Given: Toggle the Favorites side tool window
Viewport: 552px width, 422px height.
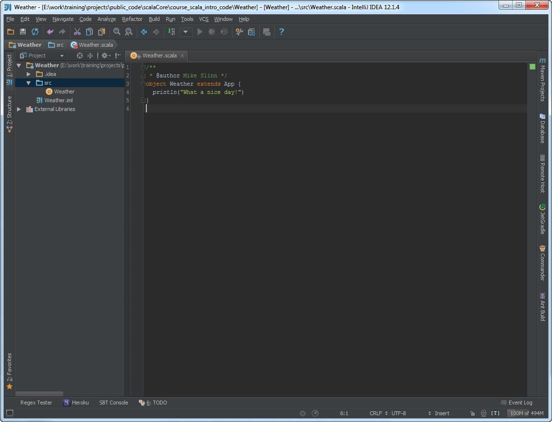Looking at the screenshot, I should click(9, 372).
